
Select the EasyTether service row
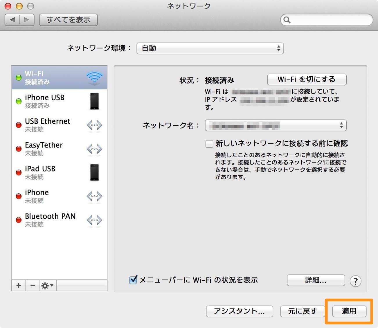(60, 149)
